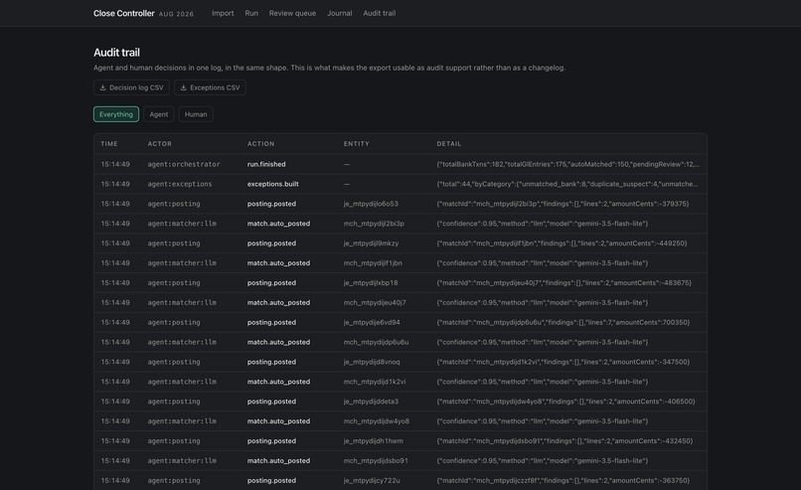Click the detail with totalBankTxns 182
This screenshot has height=490, width=801.
point(568,165)
